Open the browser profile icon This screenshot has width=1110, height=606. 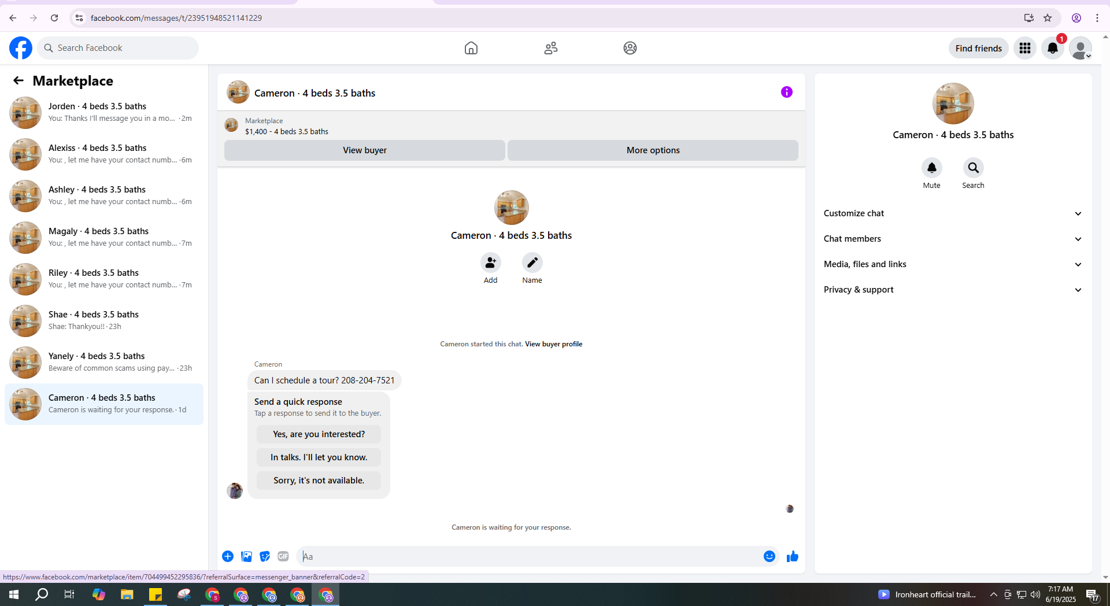pos(1076,18)
